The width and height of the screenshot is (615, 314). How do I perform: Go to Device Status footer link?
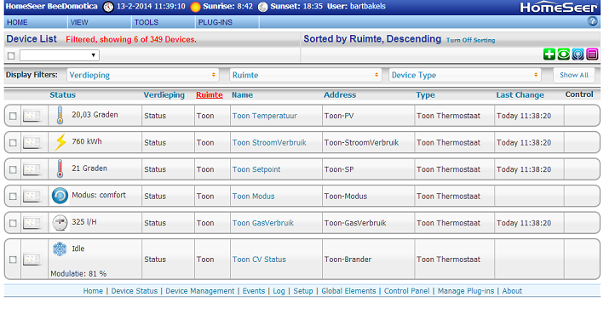coord(134,291)
